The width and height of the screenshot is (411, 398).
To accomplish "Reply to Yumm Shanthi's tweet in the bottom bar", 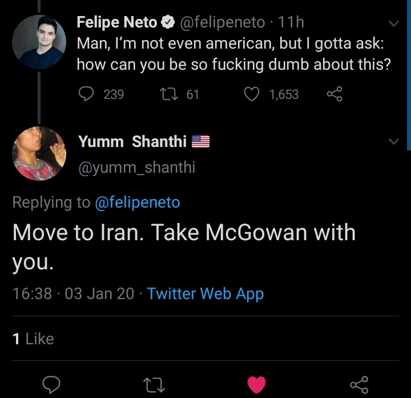I will pyautogui.click(x=52, y=384).
